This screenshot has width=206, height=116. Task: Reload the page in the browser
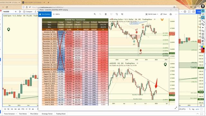pyautogui.click(x=7, y=7)
